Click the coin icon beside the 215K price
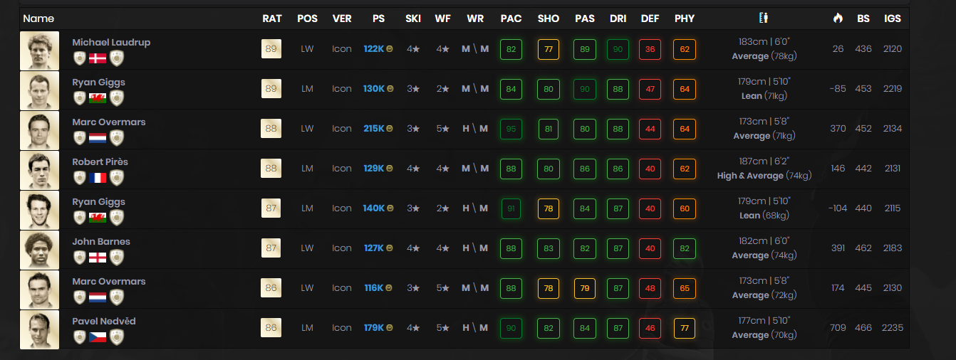The width and height of the screenshot is (956, 360). [x=390, y=129]
